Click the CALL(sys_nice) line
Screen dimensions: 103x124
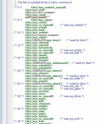tap(35, 94)
